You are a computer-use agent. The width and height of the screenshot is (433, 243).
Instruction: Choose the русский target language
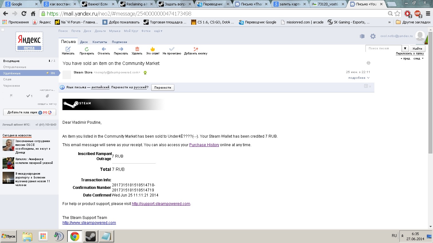click(x=140, y=87)
